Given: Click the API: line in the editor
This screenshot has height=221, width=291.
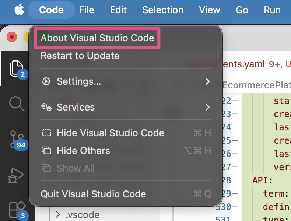Looking at the screenshot, I should (262, 180).
